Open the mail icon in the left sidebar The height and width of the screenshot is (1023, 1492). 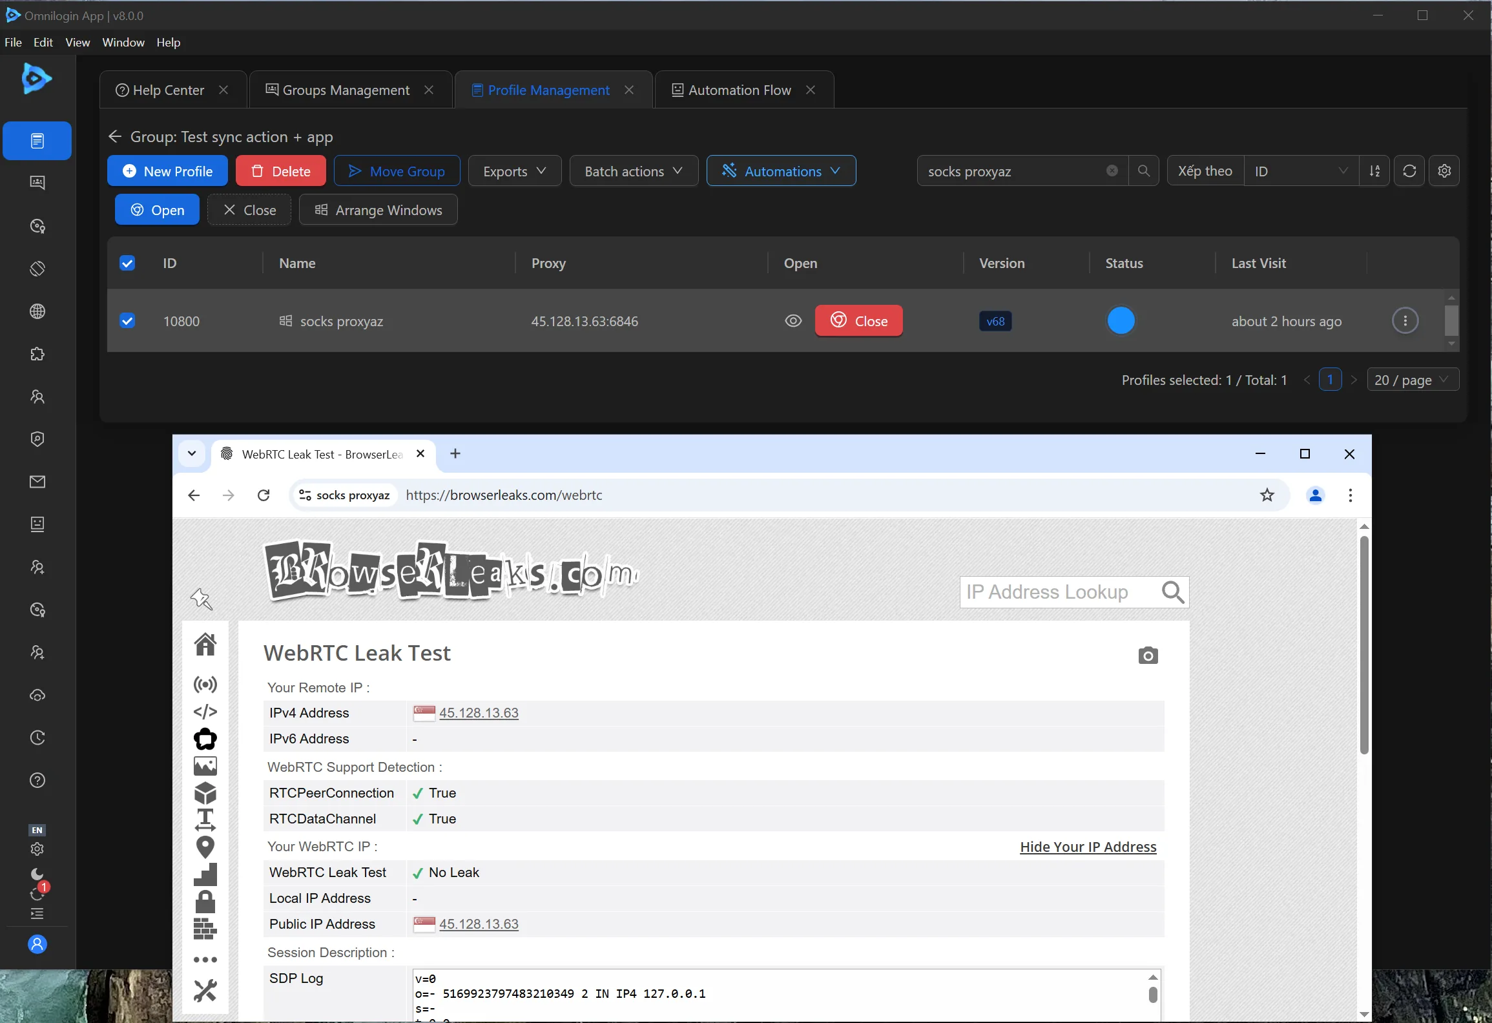pos(37,482)
